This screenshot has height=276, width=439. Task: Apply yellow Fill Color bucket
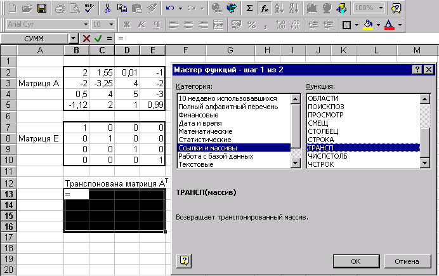(369, 25)
